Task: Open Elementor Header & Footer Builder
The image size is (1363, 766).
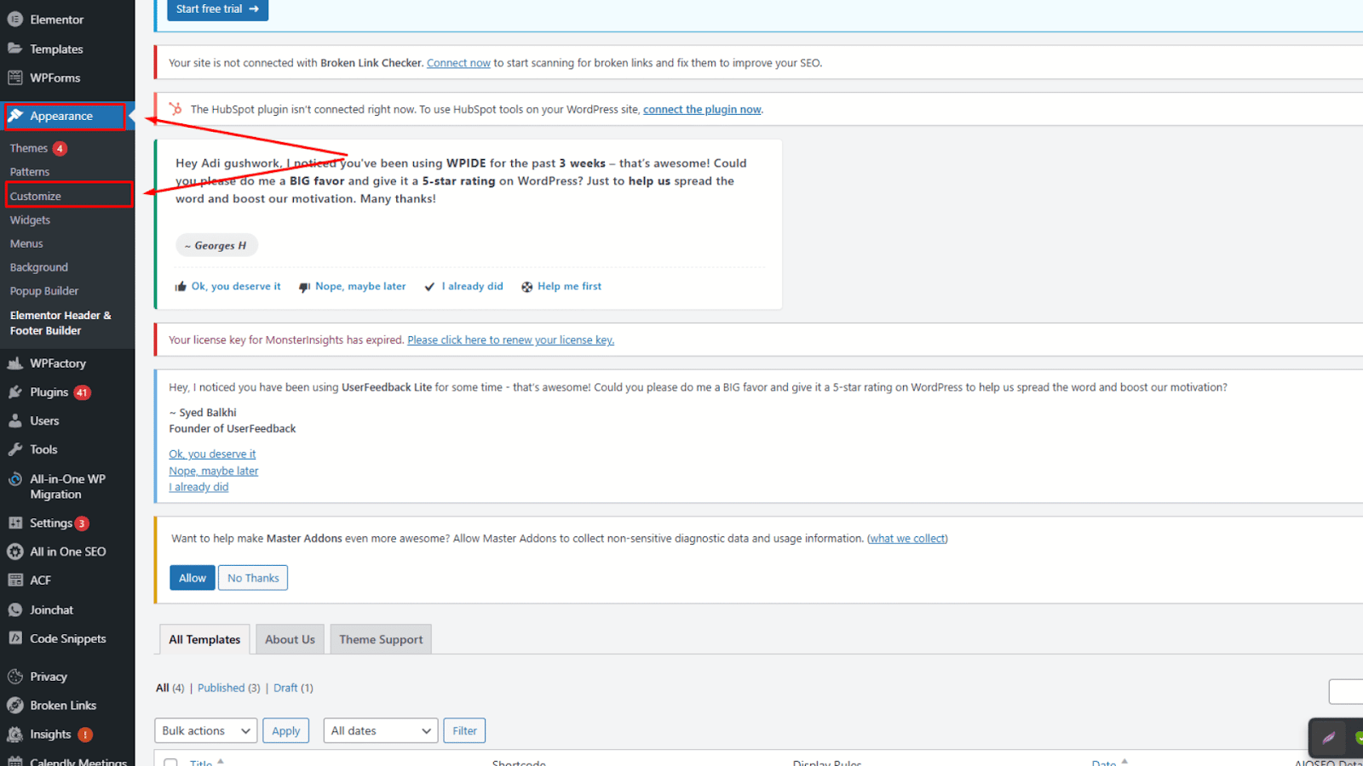Action: (x=60, y=323)
